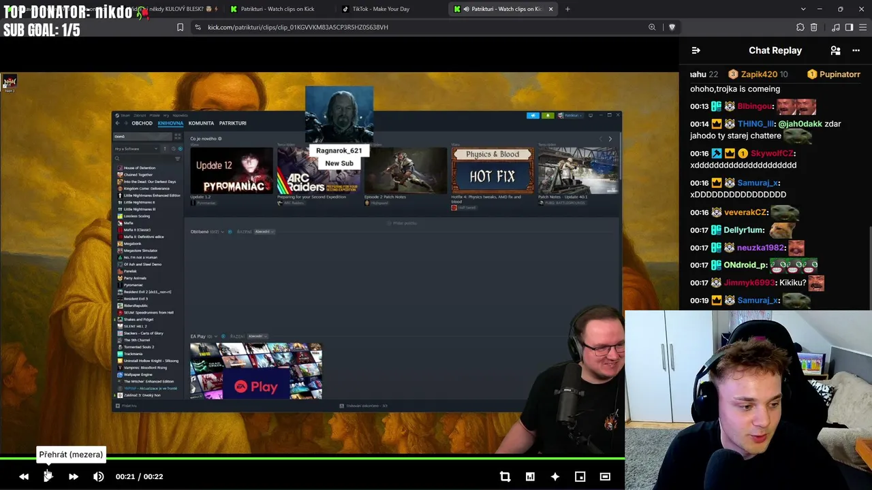Image resolution: width=872 pixels, height=490 pixels.
Task: Open THING_III's chat profile
Action: click(x=756, y=124)
